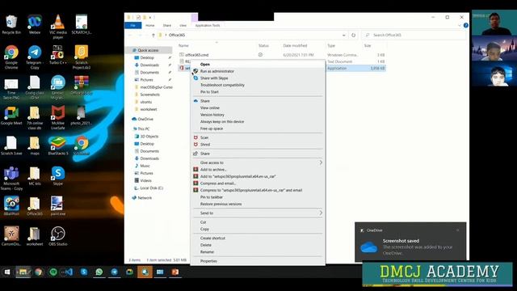The width and height of the screenshot is (517, 291).
Task: Choose Pin to Start
Action: point(209,92)
